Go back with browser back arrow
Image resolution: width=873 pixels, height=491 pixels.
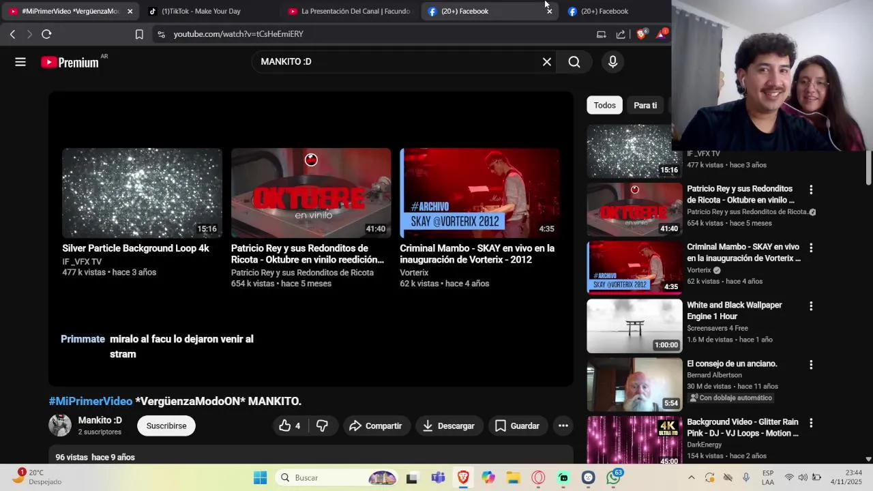coord(12,34)
